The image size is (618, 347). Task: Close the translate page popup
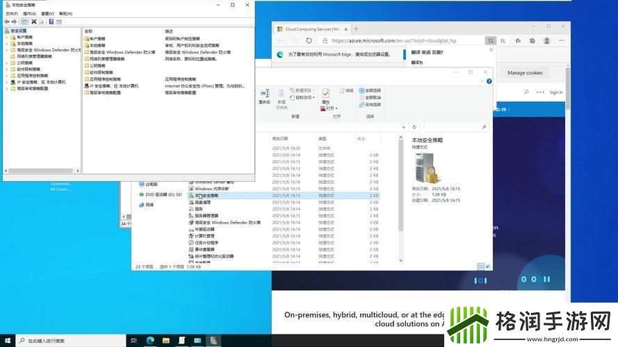491,50
